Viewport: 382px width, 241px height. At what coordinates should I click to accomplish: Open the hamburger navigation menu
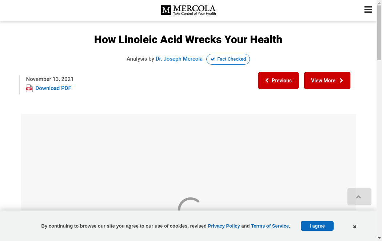368,10
